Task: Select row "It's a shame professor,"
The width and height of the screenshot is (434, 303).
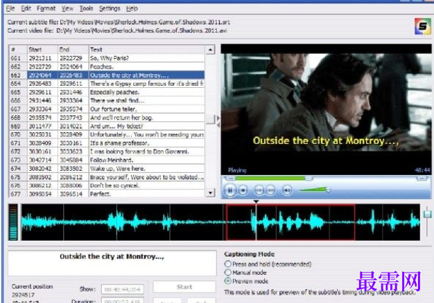Action: point(107,143)
